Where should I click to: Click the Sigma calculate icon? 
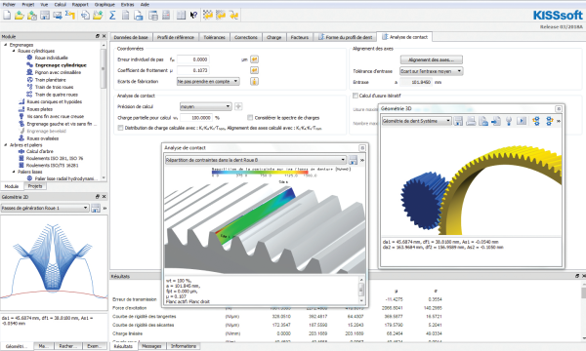pyautogui.click(x=112, y=16)
